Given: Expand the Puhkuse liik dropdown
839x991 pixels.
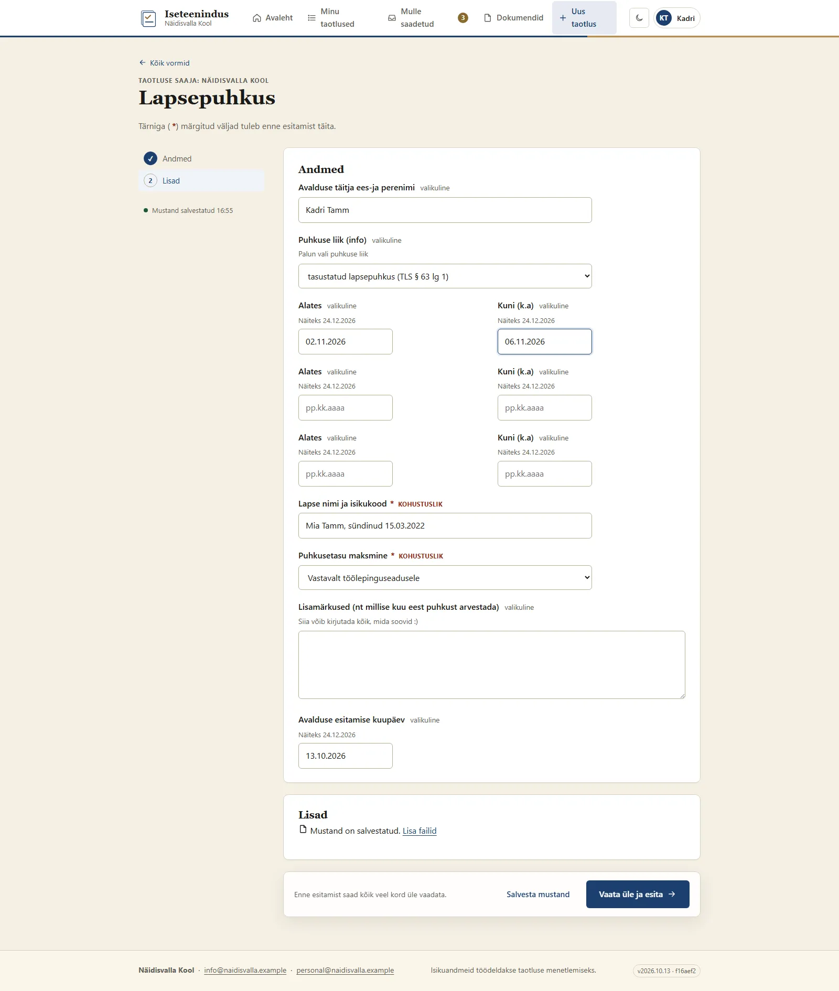Looking at the screenshot, I should pyautogui.click(x=445, y=276).
